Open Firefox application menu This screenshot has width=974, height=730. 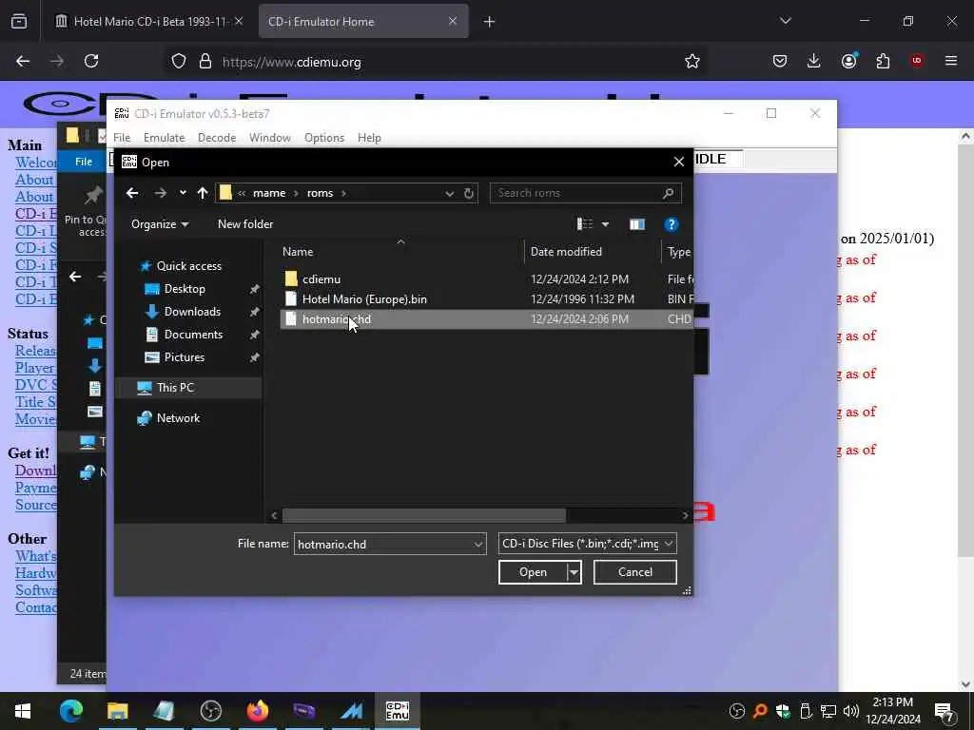951,61
